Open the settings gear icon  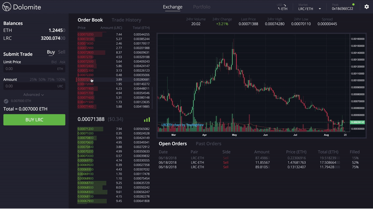click(366, 7)
